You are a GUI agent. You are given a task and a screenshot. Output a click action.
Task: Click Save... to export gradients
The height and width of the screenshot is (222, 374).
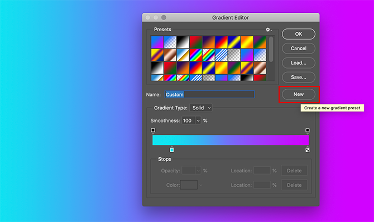[x=299, y=78]
